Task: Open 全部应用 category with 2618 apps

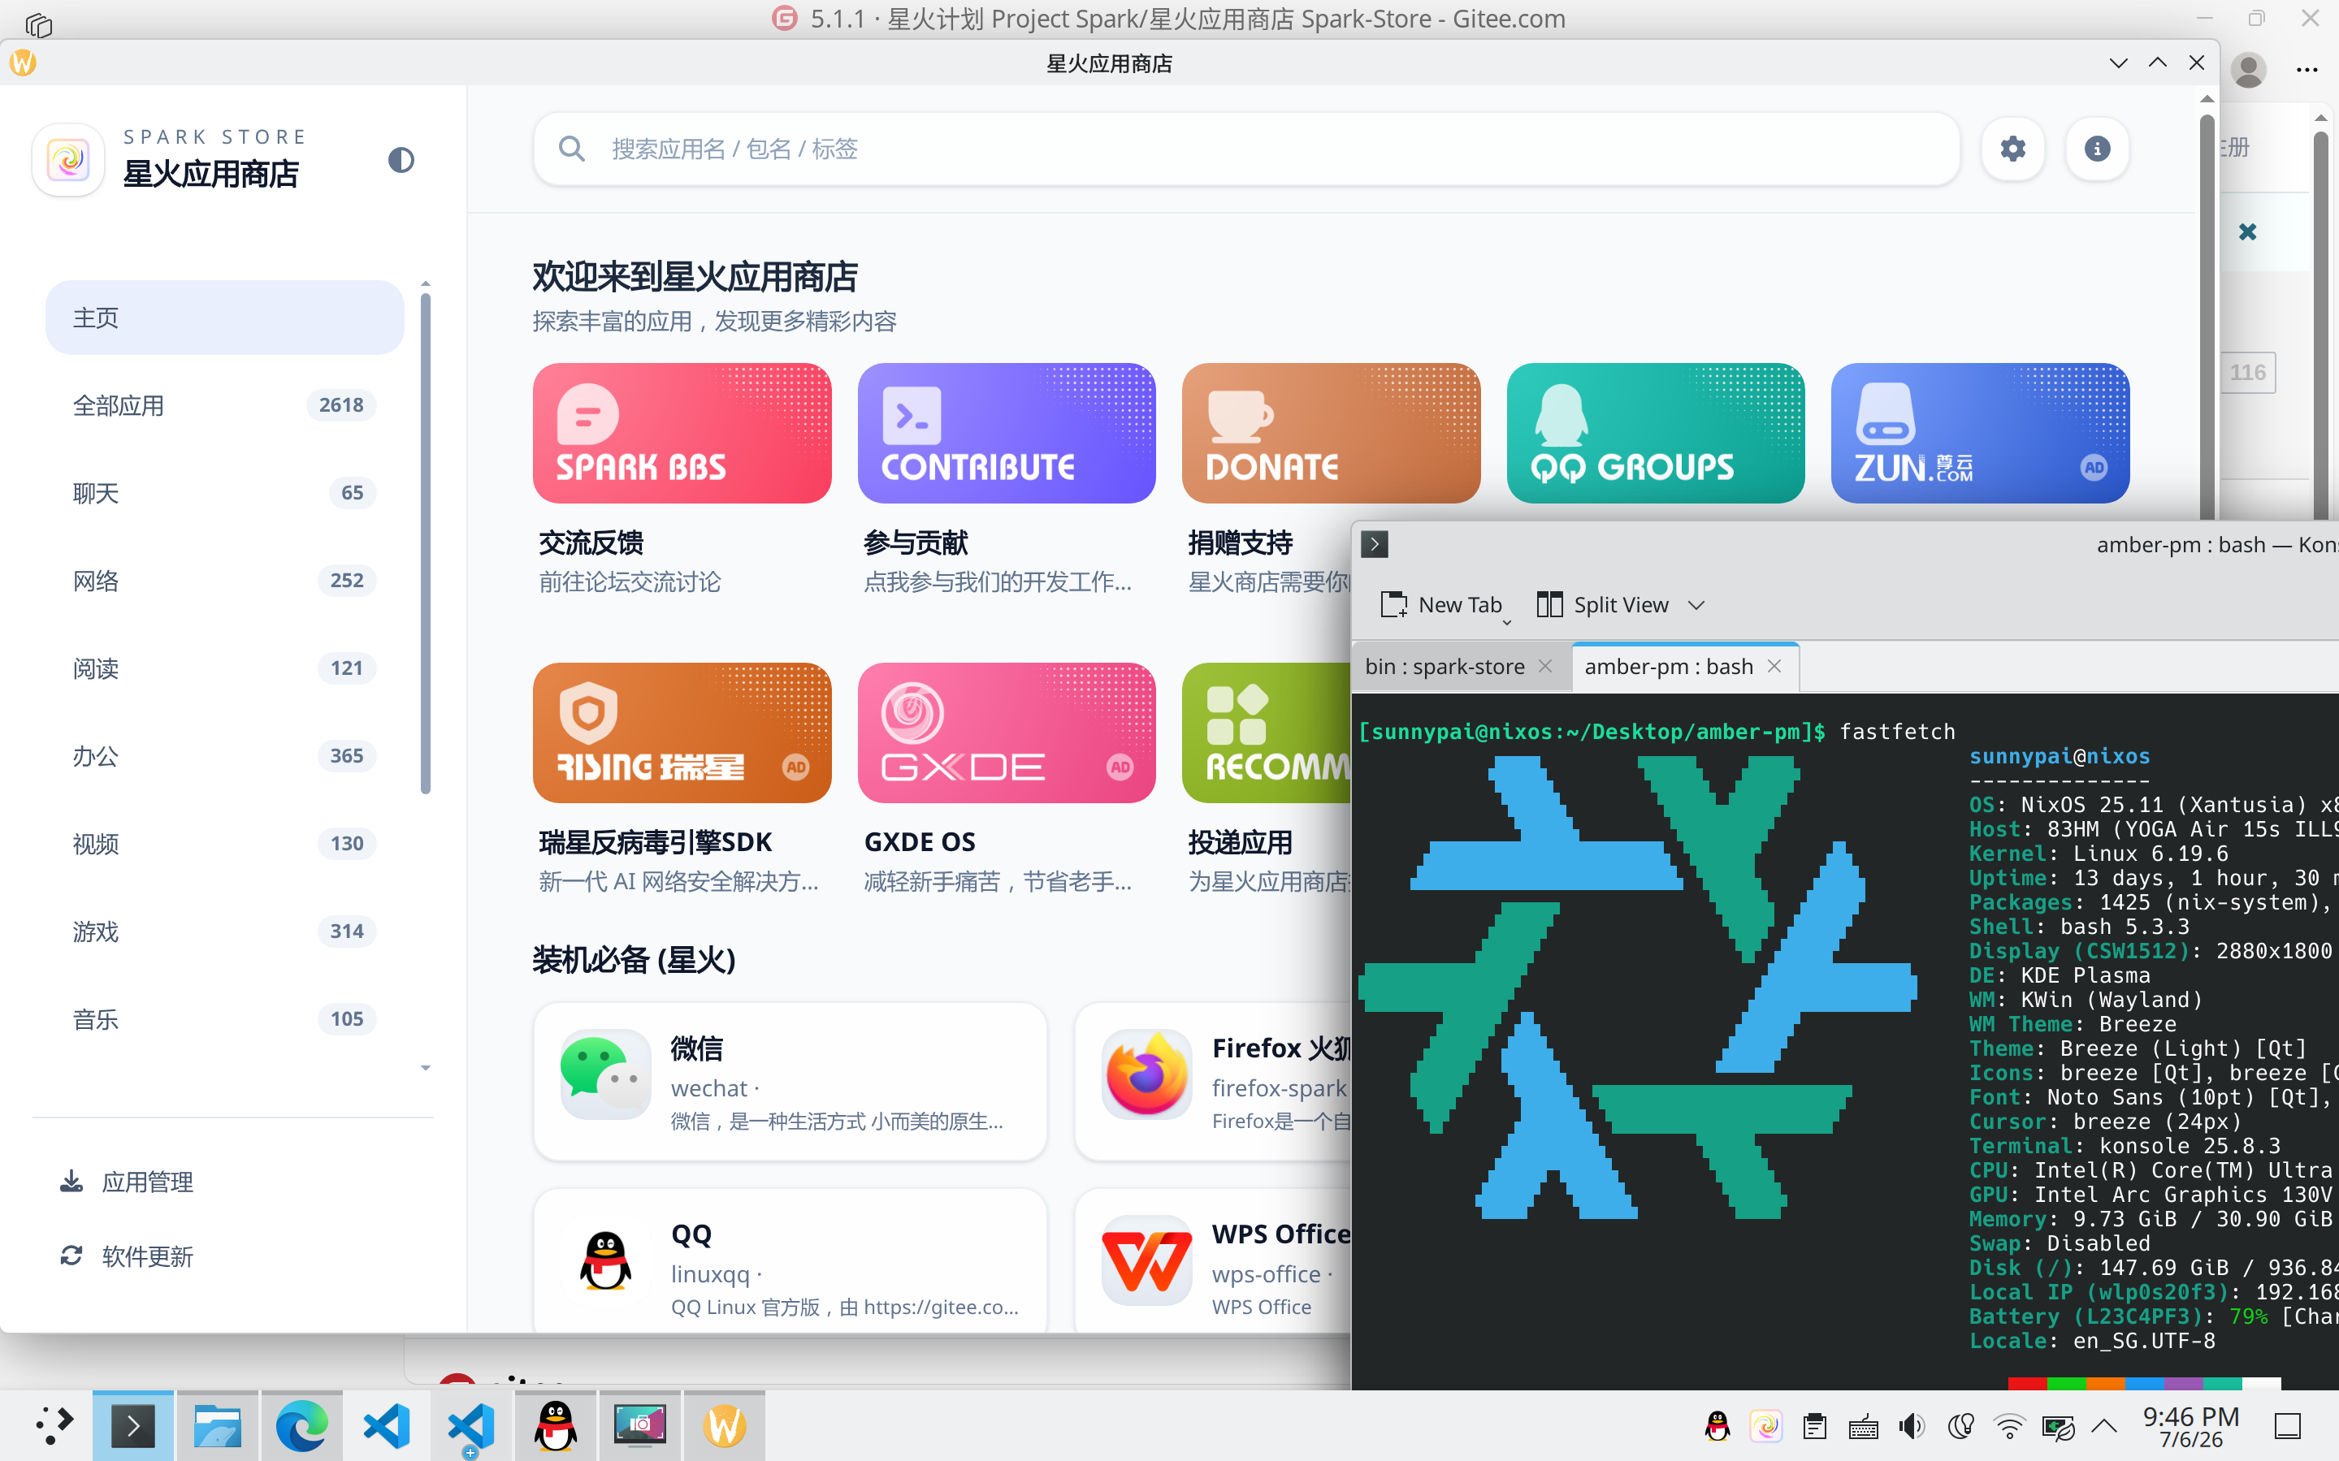Action: pyautogui.click(x=224, y=405)
